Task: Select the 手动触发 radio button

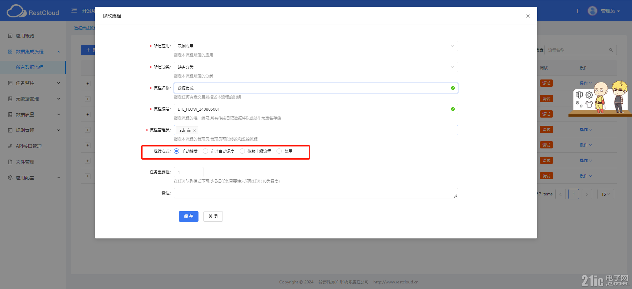Action: 176,151
